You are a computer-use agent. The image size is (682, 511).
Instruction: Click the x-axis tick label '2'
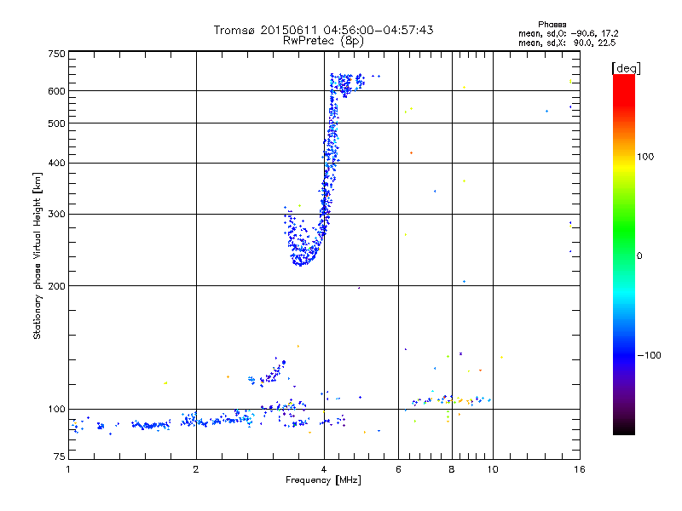(196, 469)
